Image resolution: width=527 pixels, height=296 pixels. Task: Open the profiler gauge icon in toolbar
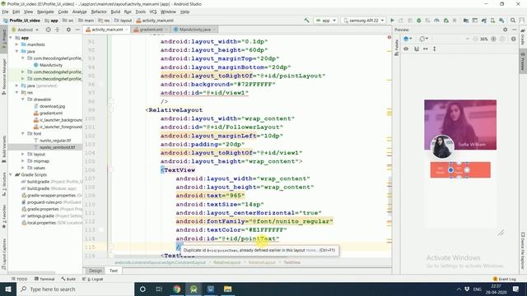[436, 21]
